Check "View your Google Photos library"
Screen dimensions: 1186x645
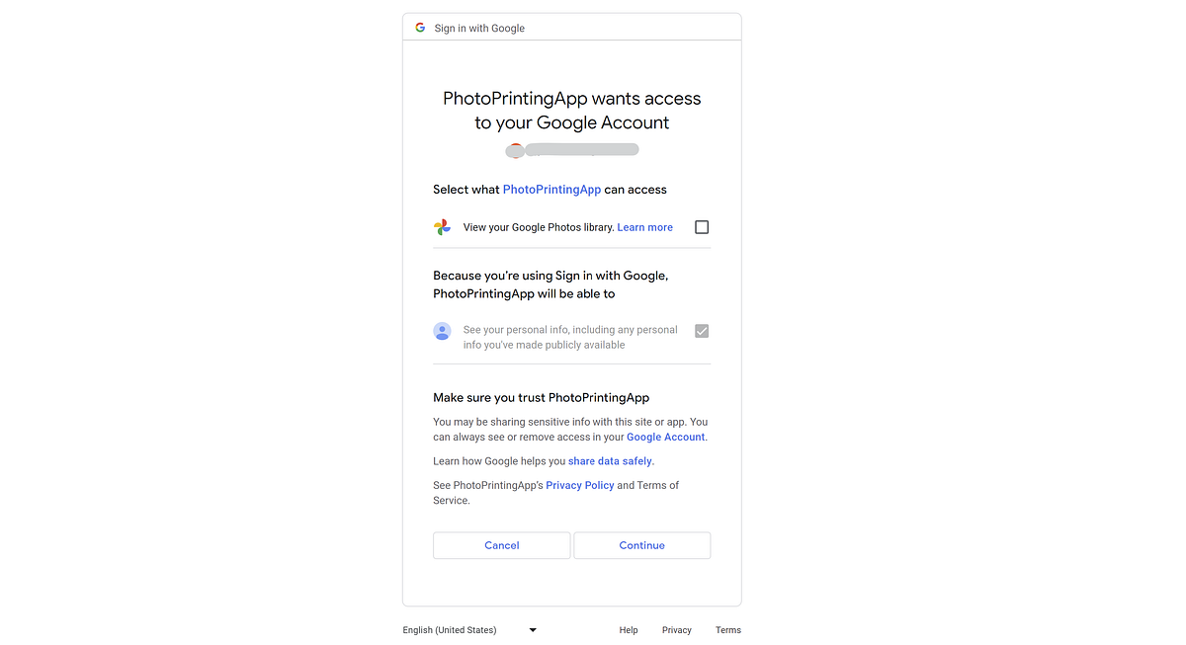pos(702,226)
